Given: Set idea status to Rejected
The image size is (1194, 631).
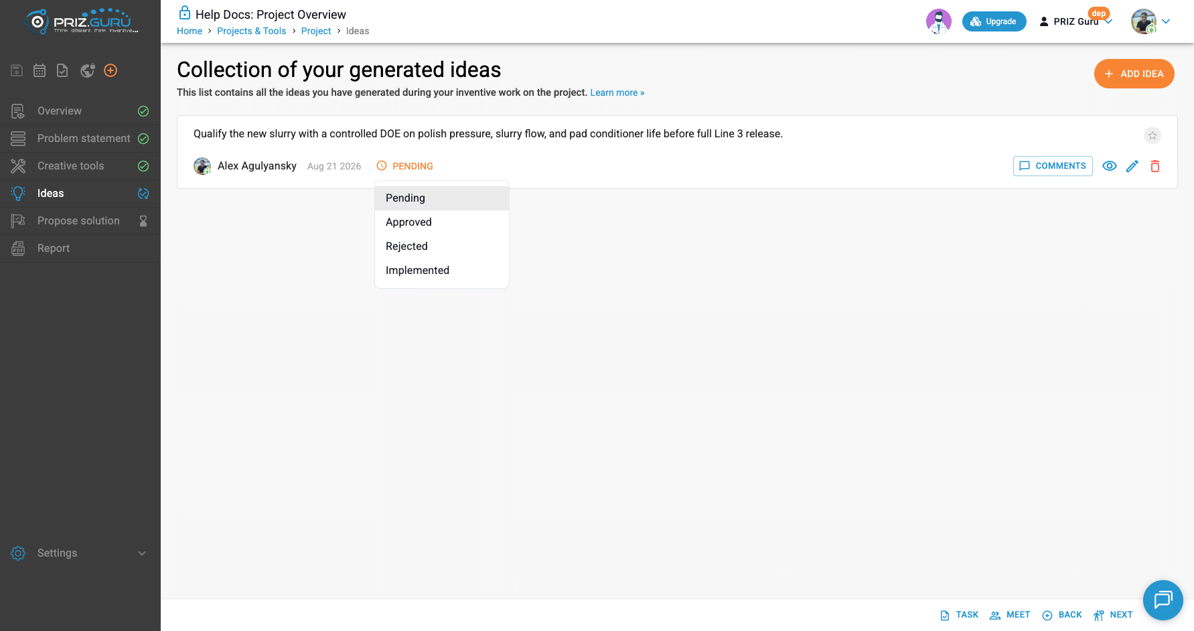Looking at the screenshot, I should coord(442,247).
